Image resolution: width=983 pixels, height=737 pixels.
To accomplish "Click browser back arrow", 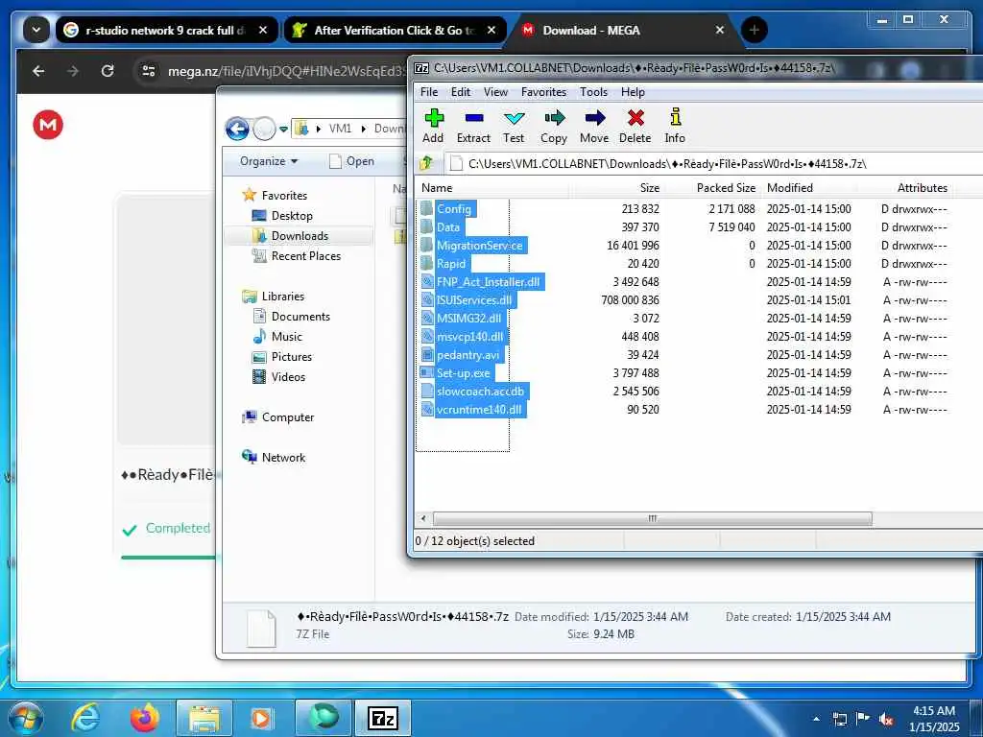I will (38, 71).
